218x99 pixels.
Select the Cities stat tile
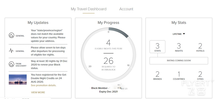[200, 76]
